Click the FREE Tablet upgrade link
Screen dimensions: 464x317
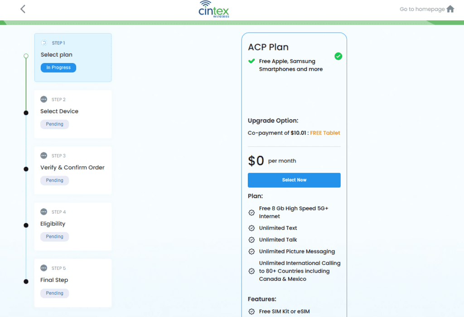point(325,133)
